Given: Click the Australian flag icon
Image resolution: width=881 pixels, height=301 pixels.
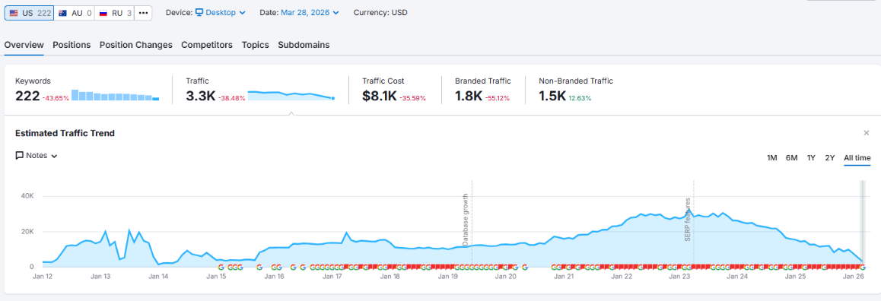Looking at the screenshot, I should tap(63, 13).
